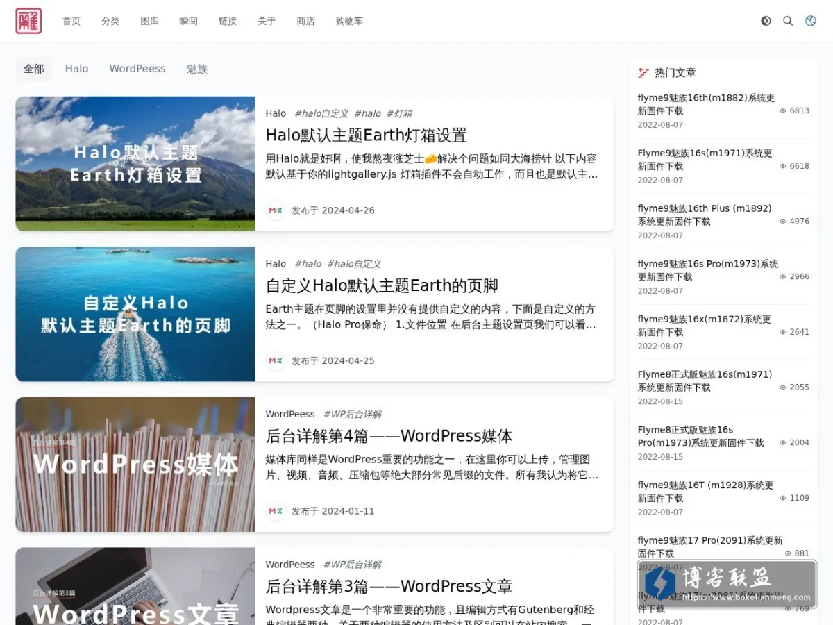The width and height of the screenshot is (833, 625).
Task: Select the 全部 category tab
Action: [33, 69]
